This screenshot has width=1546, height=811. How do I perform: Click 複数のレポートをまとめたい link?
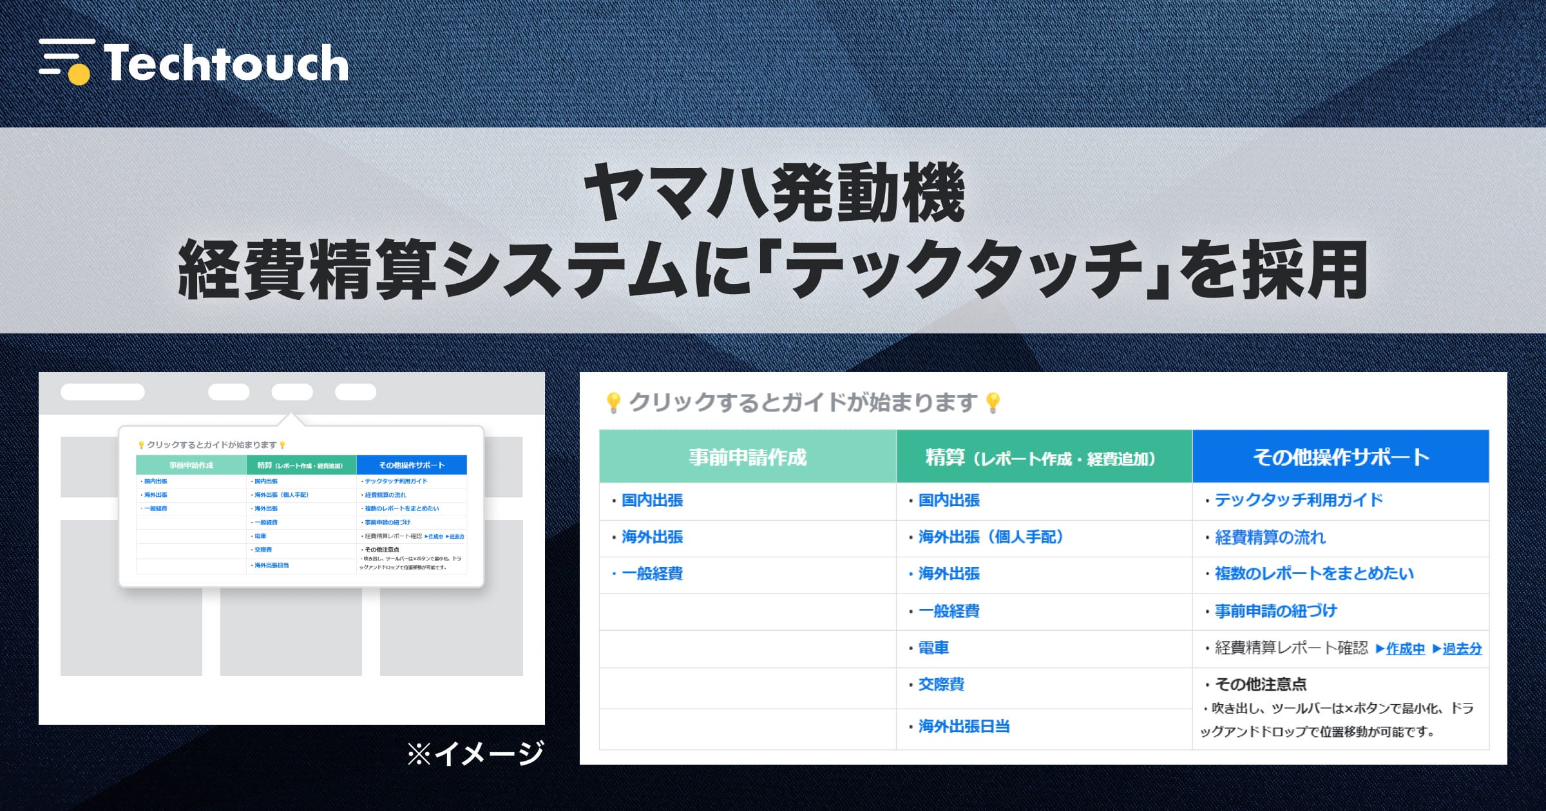click(x=1314, y=574)
